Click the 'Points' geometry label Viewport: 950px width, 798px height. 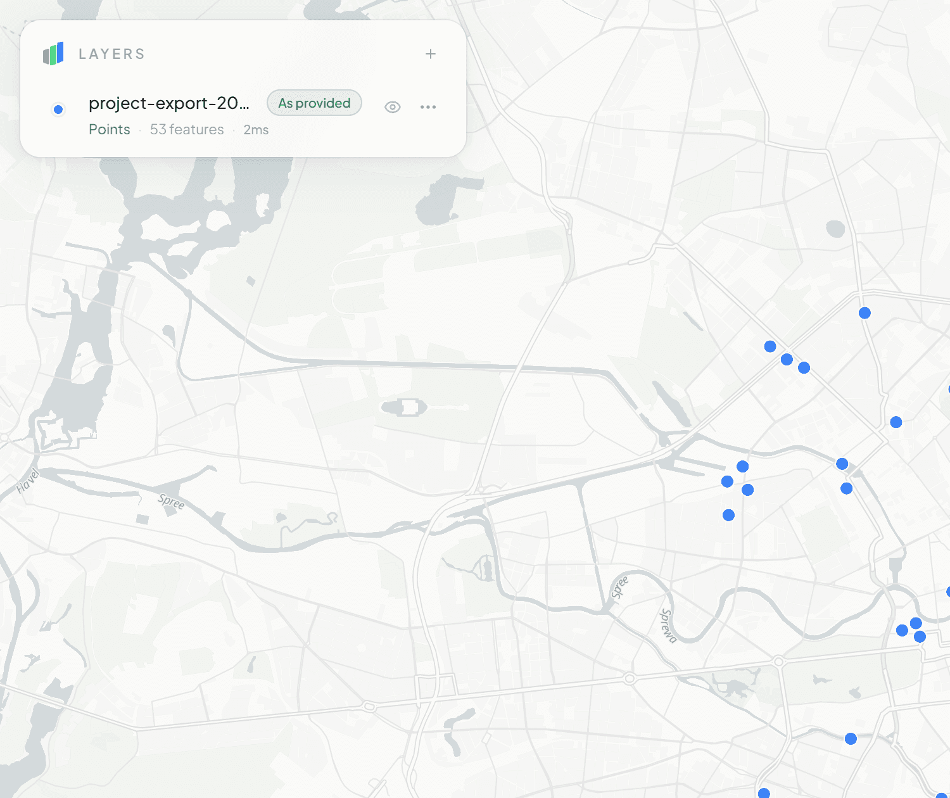pos(110,129)
